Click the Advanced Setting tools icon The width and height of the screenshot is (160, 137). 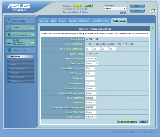pyautogui.click(x=9, y=50)
